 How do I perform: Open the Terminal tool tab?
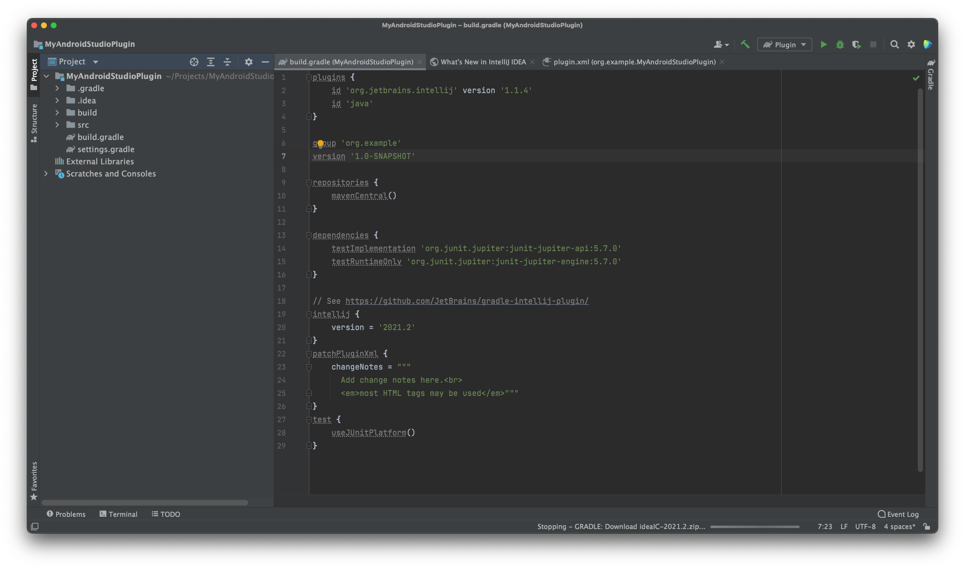tap(119, 514)
